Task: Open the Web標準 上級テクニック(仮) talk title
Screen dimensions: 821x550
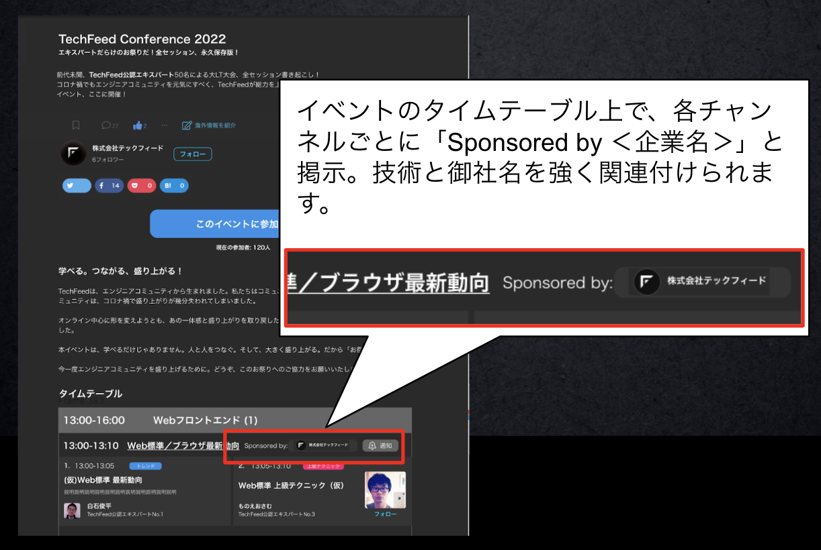Action: pos(292,485)
